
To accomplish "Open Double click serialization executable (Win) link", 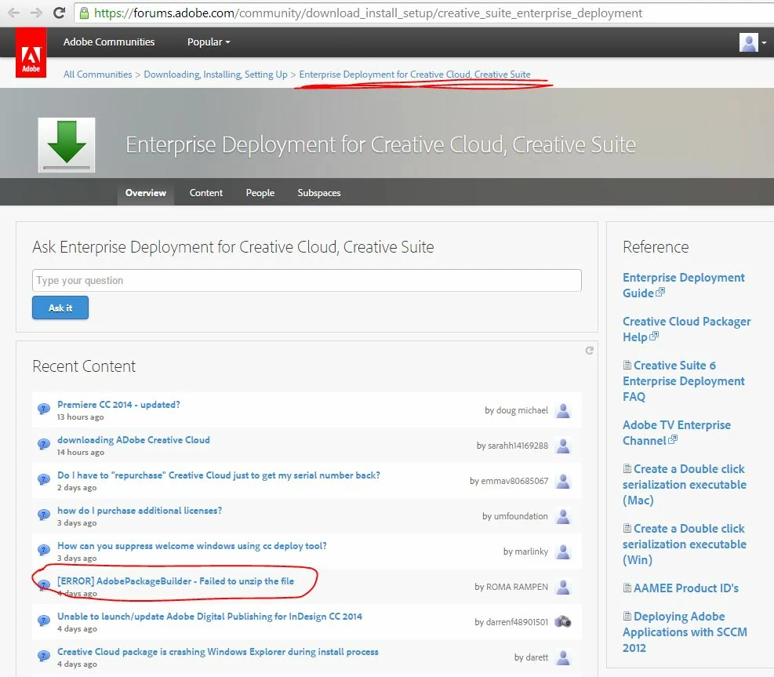I will coord(685,544).
